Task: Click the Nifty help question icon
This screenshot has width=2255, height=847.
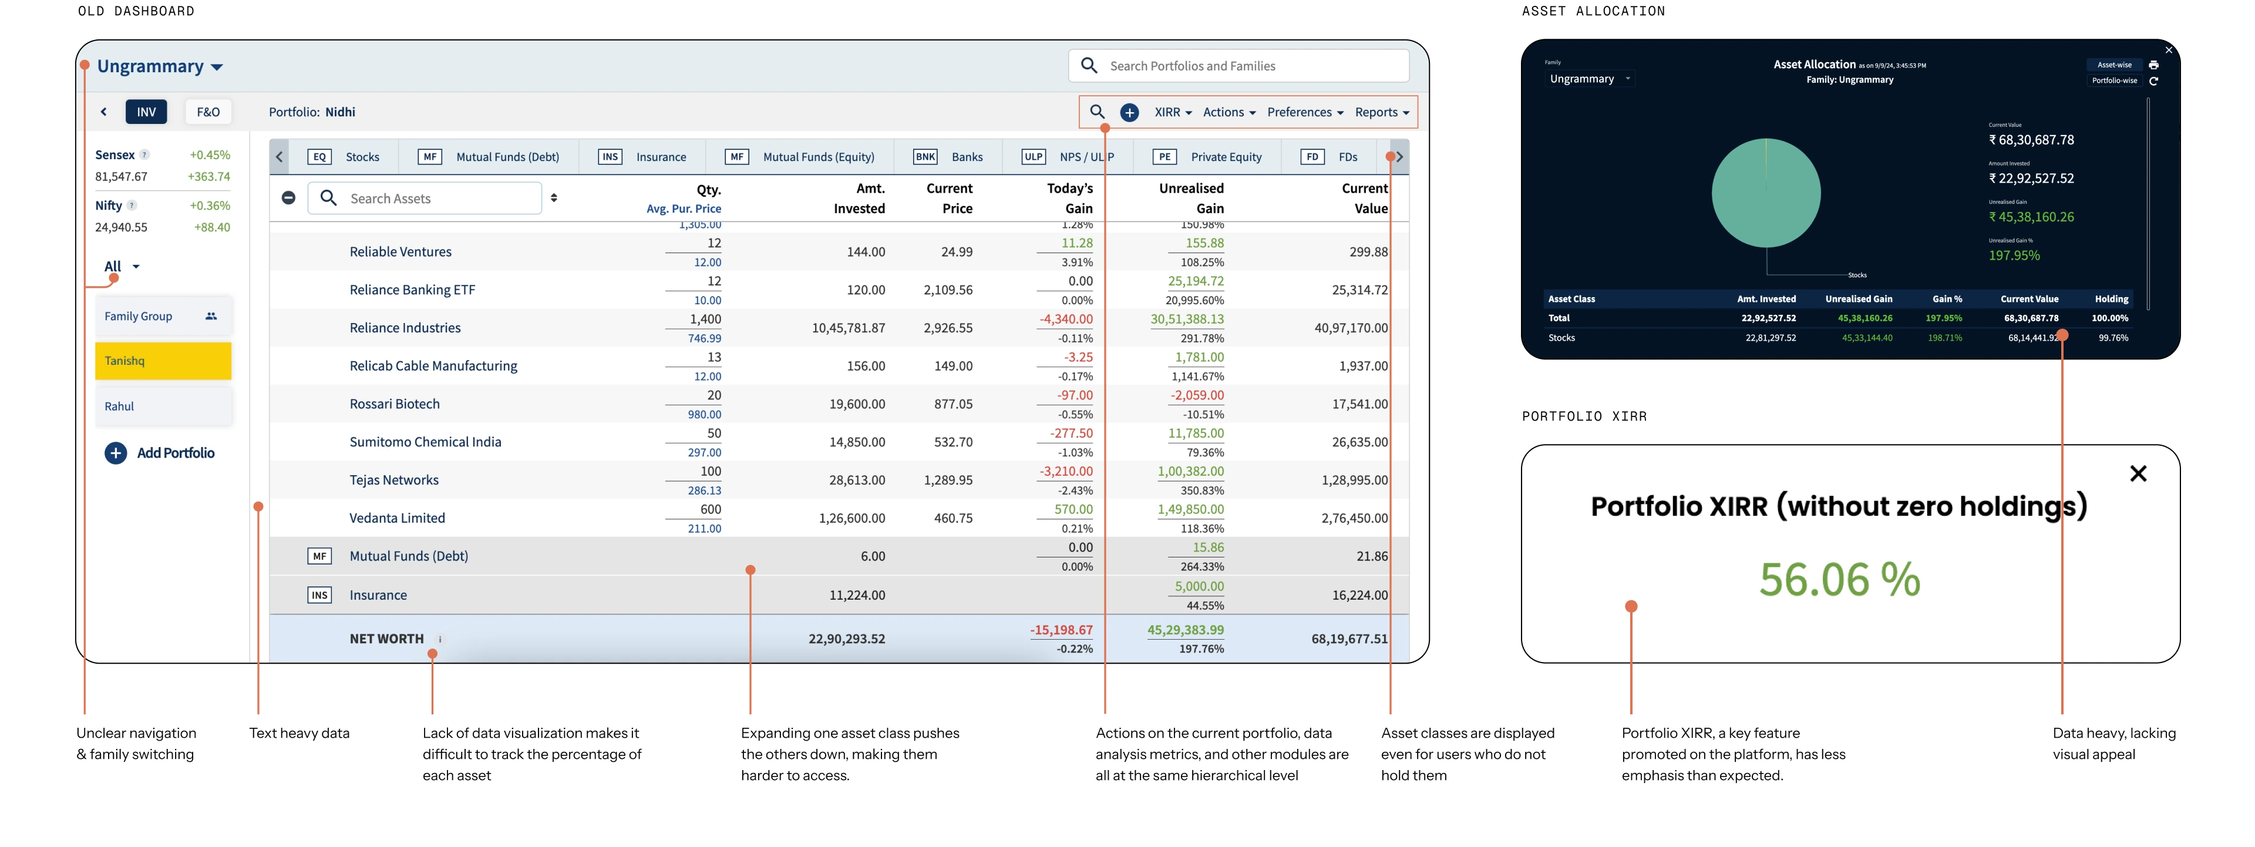Action: [132, 205]
